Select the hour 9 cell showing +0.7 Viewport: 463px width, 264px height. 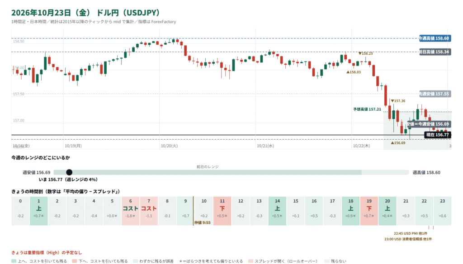pos(185,211)
